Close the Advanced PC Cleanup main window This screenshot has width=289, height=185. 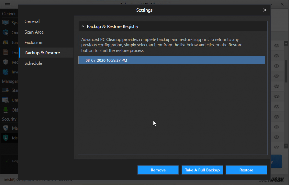pos(282,4)
